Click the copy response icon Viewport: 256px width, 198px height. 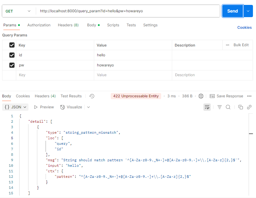pos(240,107)
